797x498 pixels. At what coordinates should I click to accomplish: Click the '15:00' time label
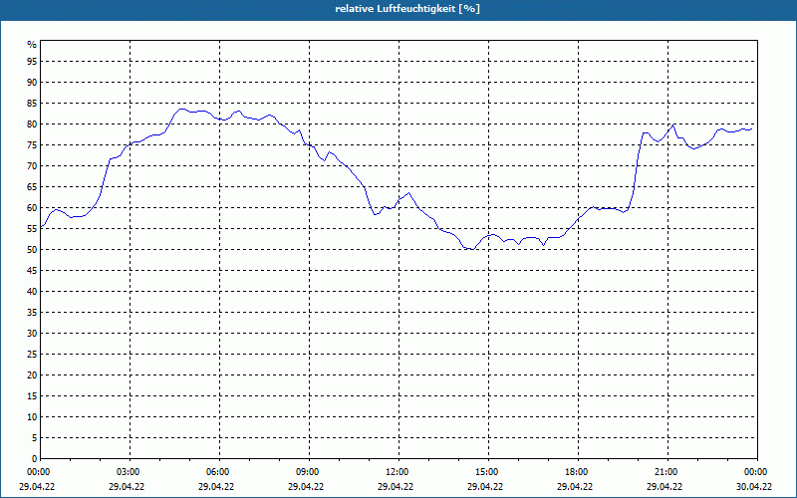coord(487,472)
